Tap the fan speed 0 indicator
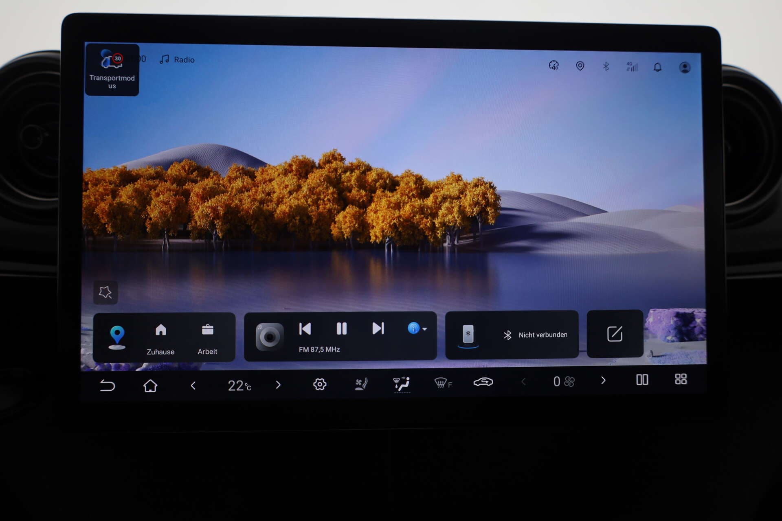Image resolution: width=782 pixels, height=521 pixels. coord(564,381)
